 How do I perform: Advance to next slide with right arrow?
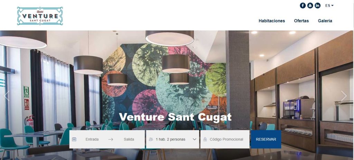click(344, 96)
